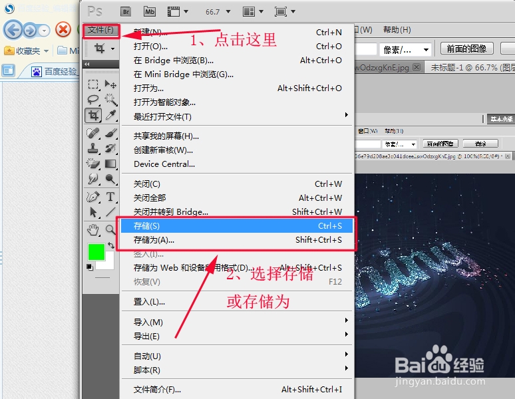This screenshot has height=399, width=515.
Task: Select the Line tool
Action: (x=110, y=212)
